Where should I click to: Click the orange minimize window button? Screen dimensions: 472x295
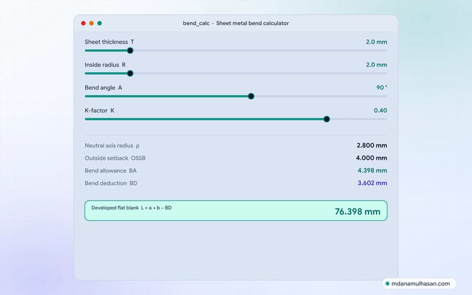[91, 23]
